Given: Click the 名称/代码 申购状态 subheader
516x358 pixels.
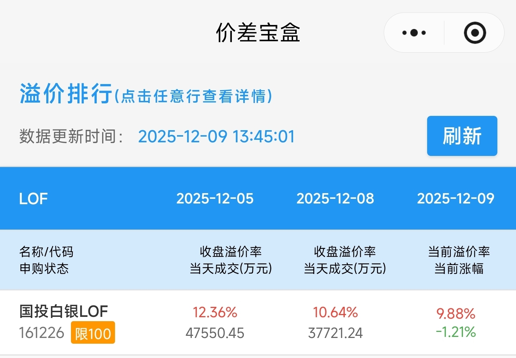Looking at the screenshot, I should coord(46,260).
